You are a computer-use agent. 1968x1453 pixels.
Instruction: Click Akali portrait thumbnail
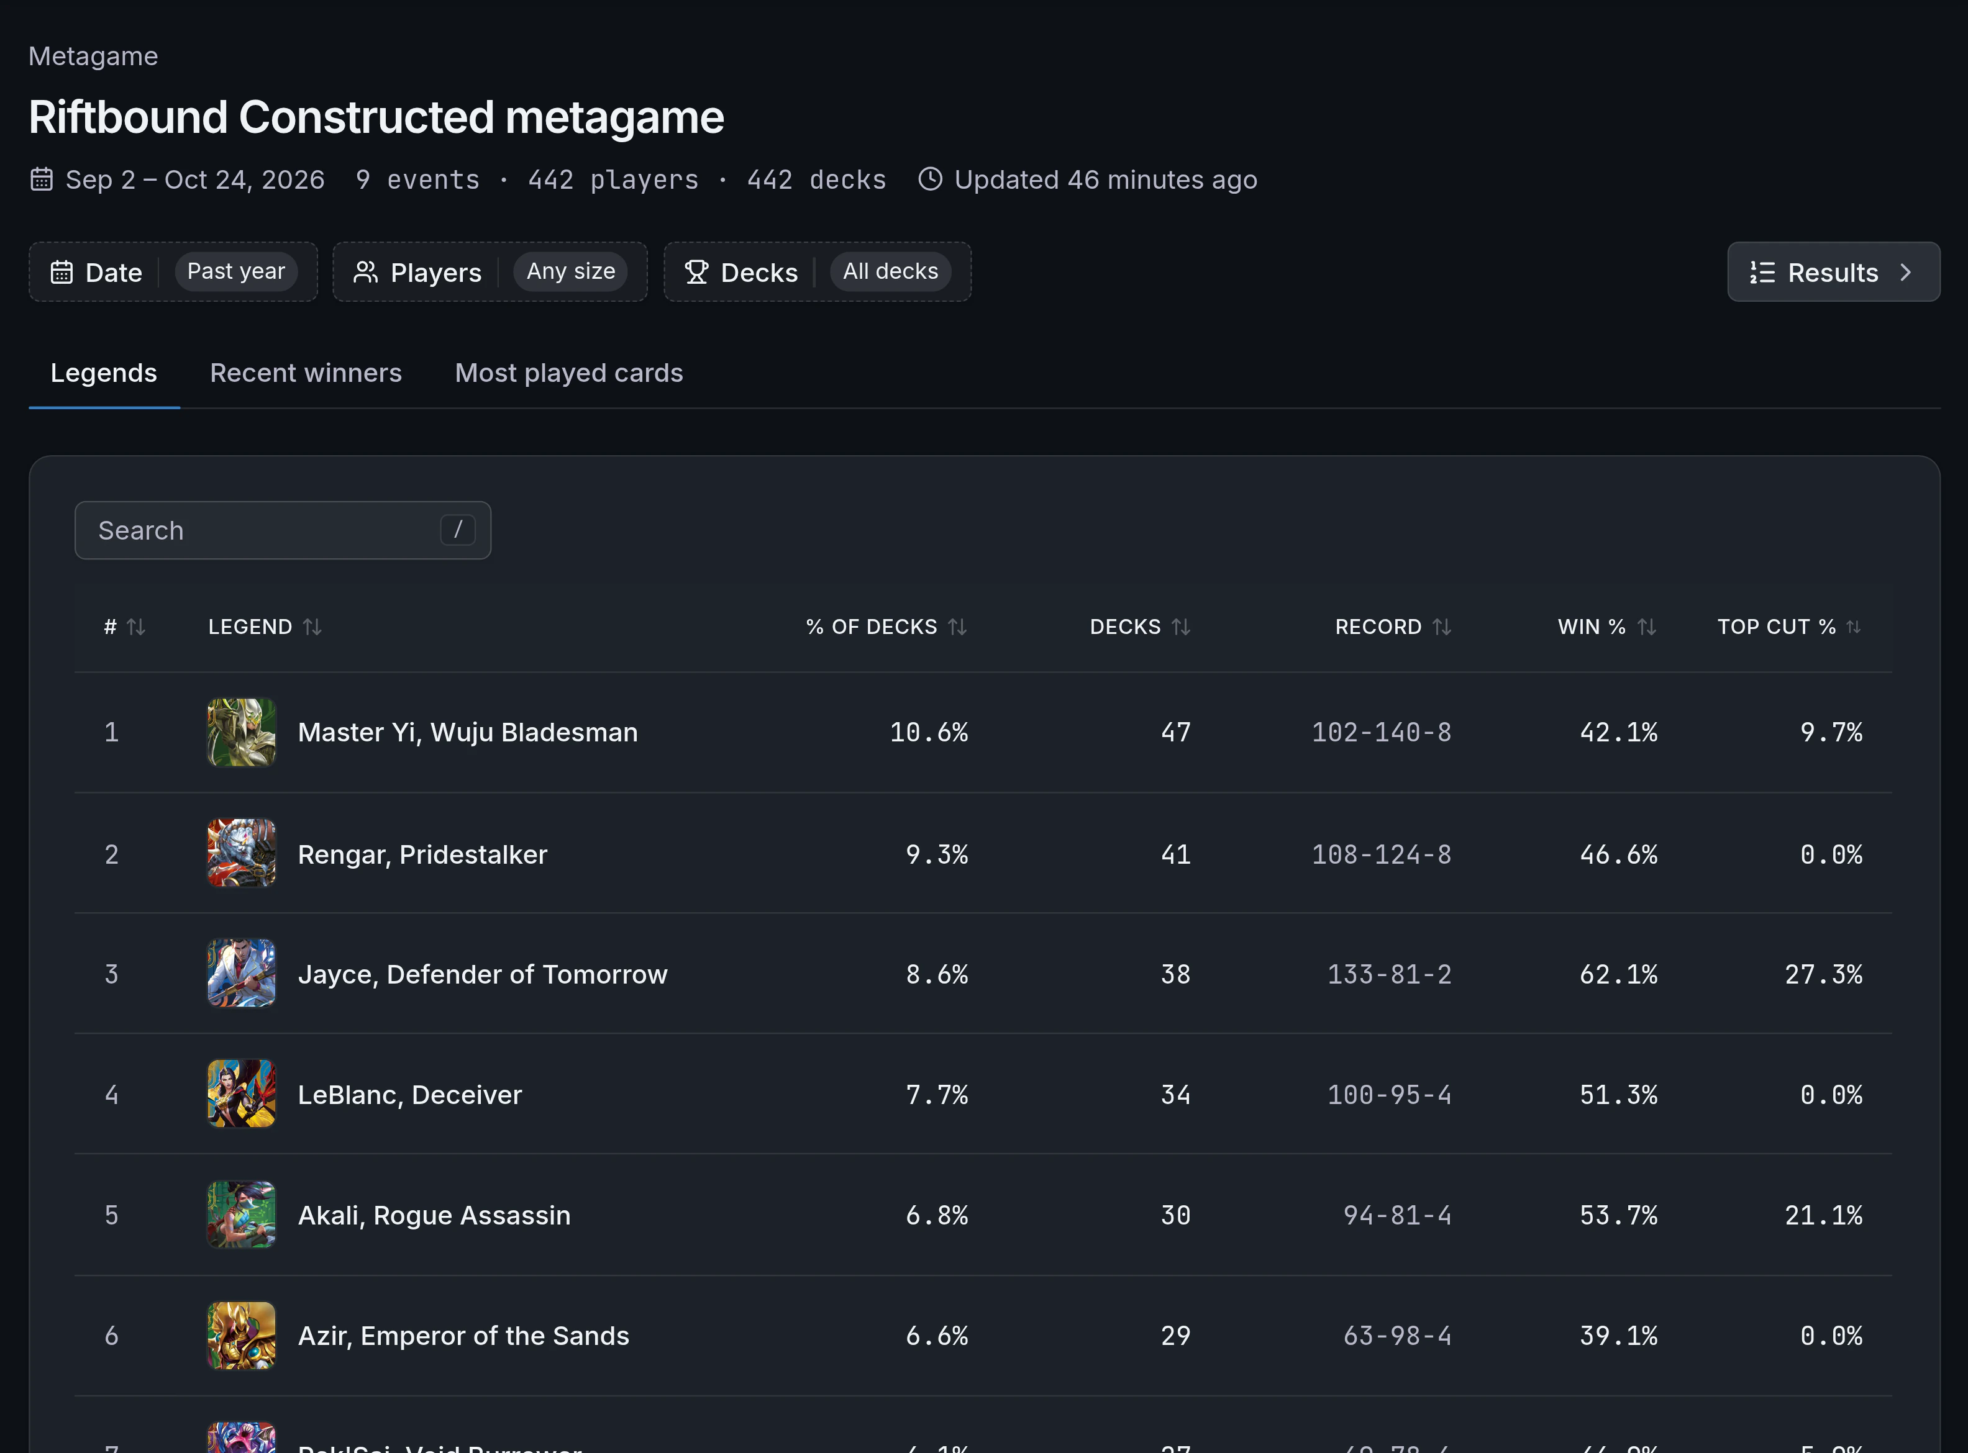(x=241, y=1215)
